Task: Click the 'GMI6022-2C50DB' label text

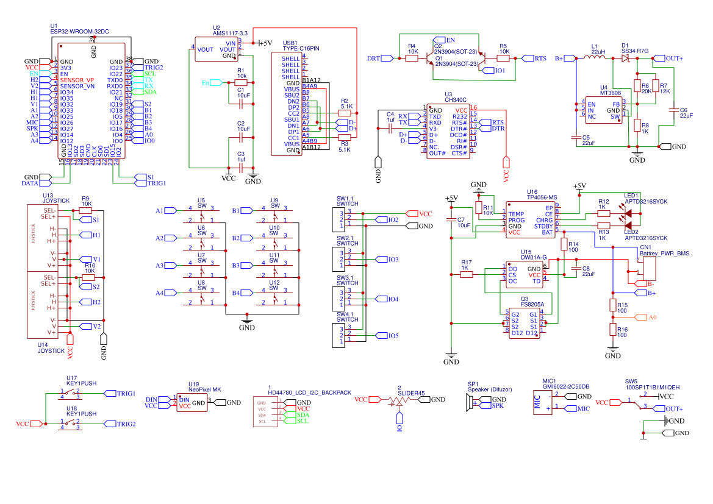Action: coord(565,387)
